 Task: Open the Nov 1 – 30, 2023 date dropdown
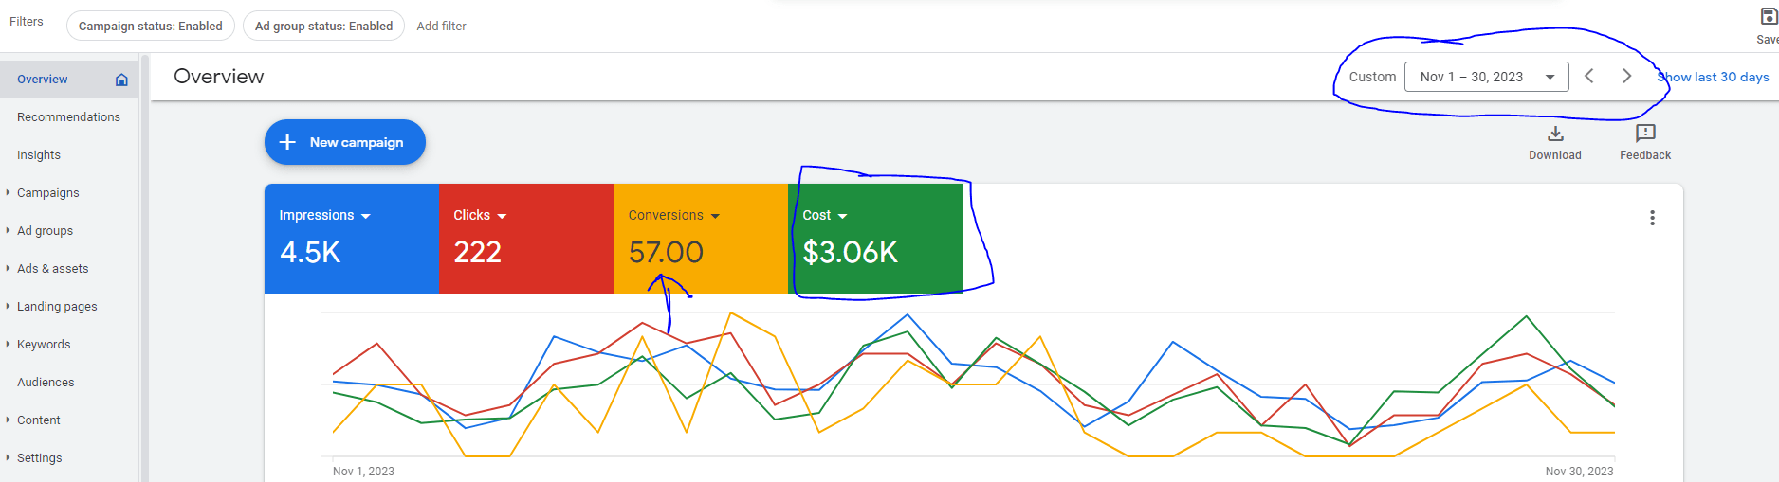(1486, 77)
